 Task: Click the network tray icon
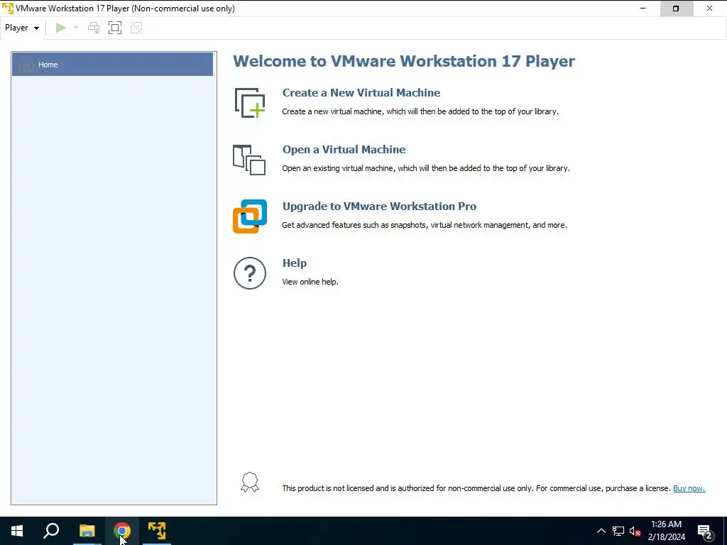pos(618,531)
